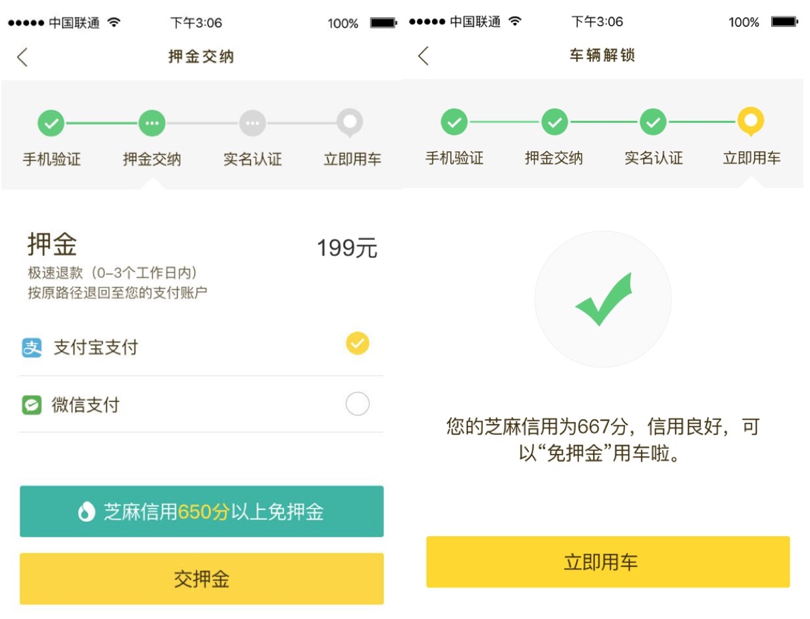The image size is (810, 619).
Task: Tap the green dots step above 押金交纳, left screen
Action: (x=152, y=123)
